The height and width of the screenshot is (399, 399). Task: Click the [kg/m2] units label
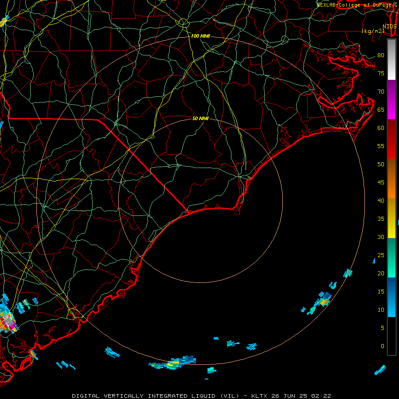point(373,31)
